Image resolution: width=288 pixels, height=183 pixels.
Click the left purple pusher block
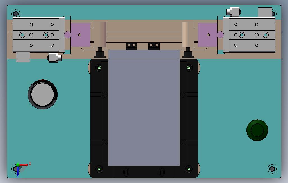[81, 35]
